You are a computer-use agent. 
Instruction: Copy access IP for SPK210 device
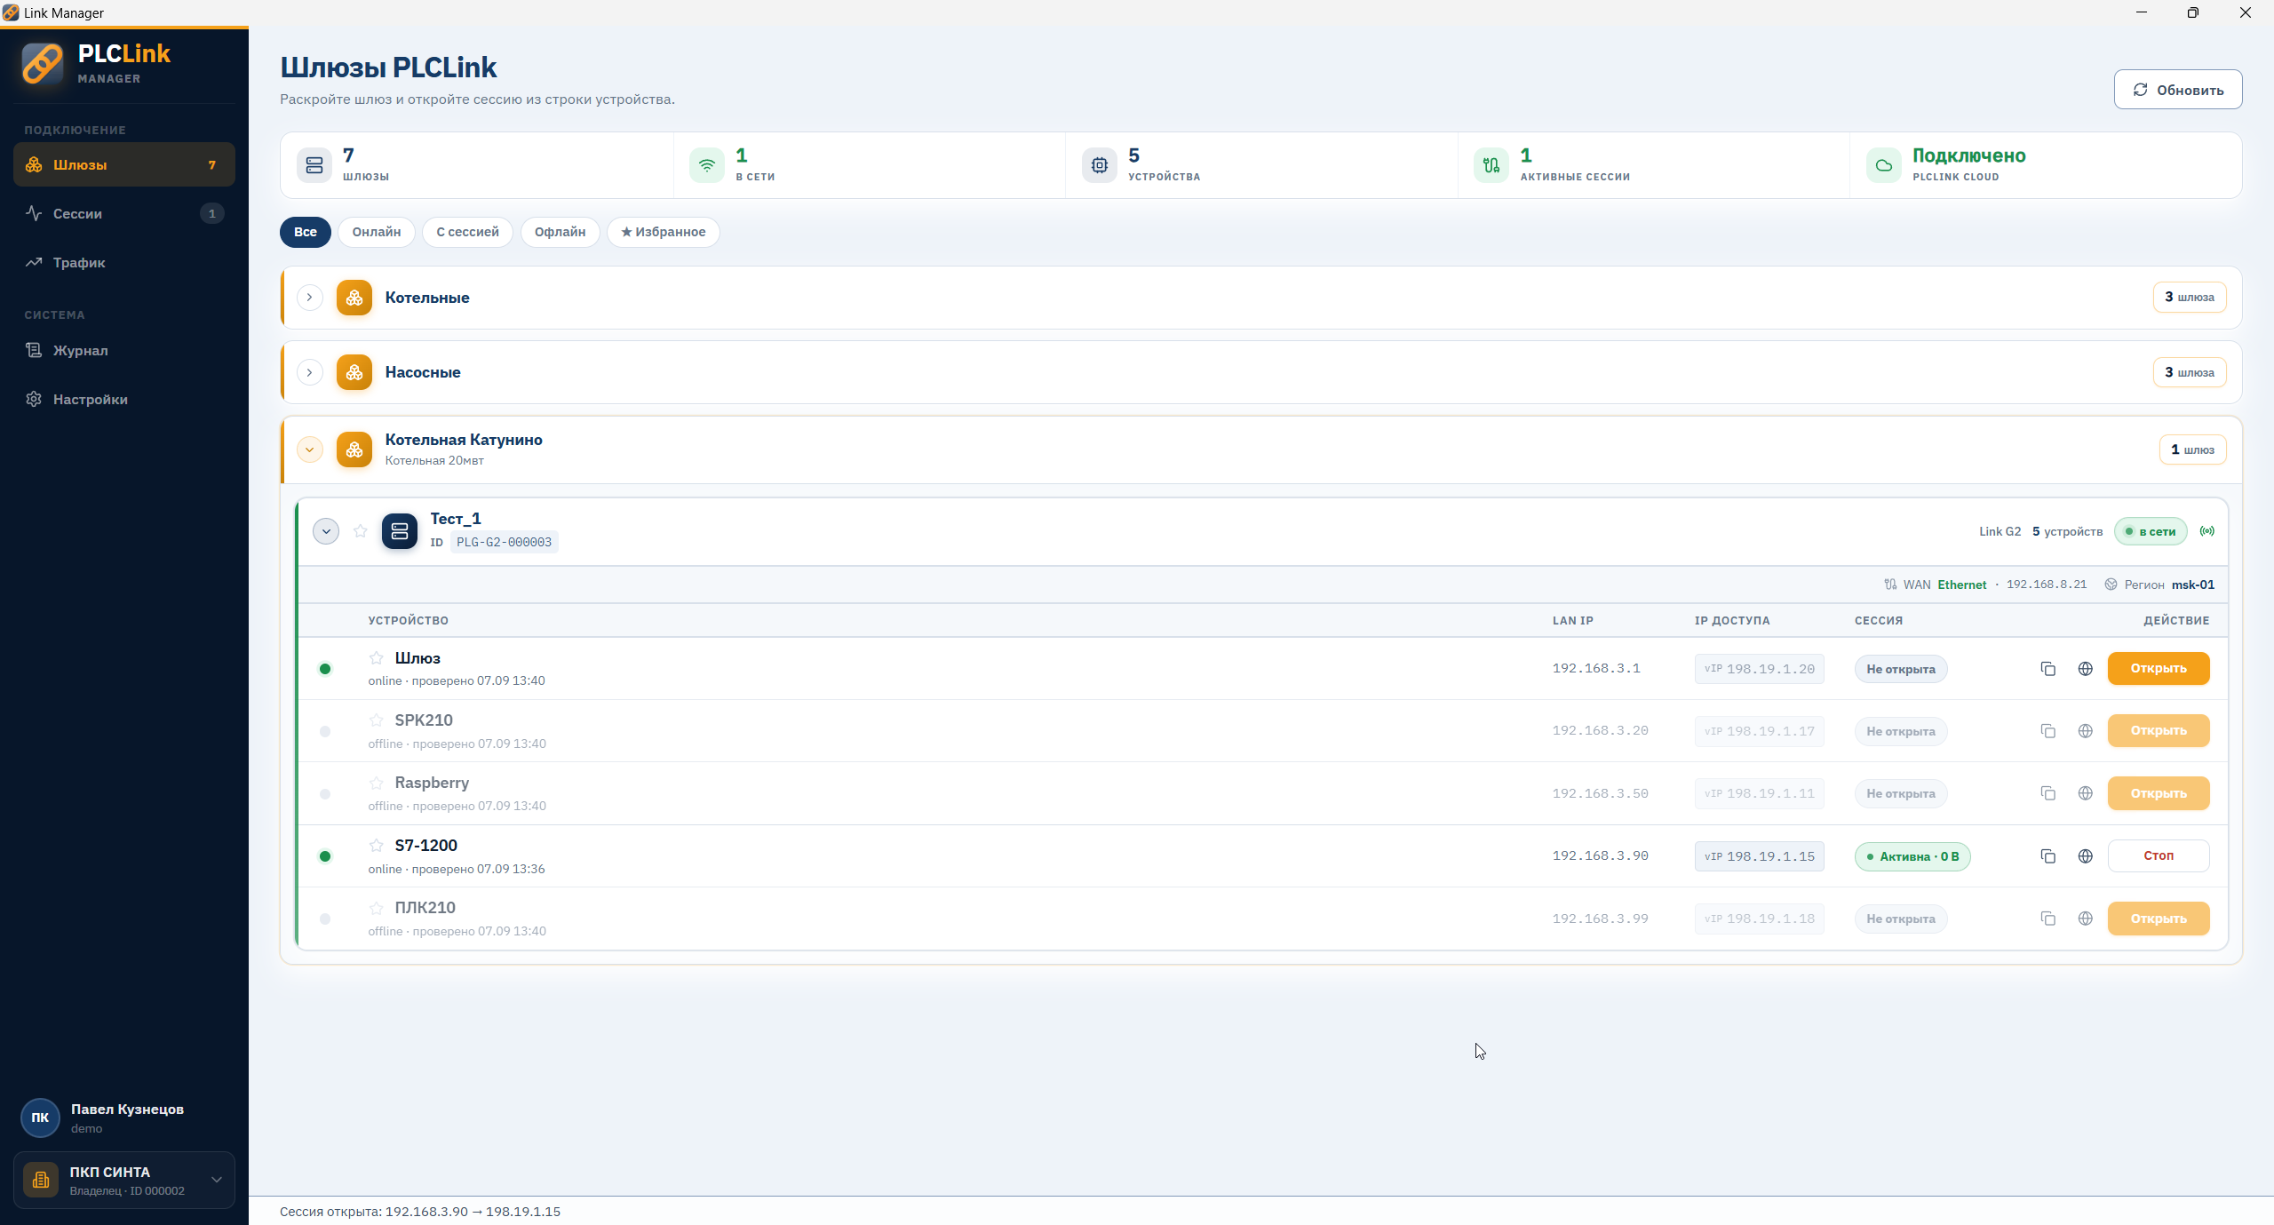click(2047, 731)
